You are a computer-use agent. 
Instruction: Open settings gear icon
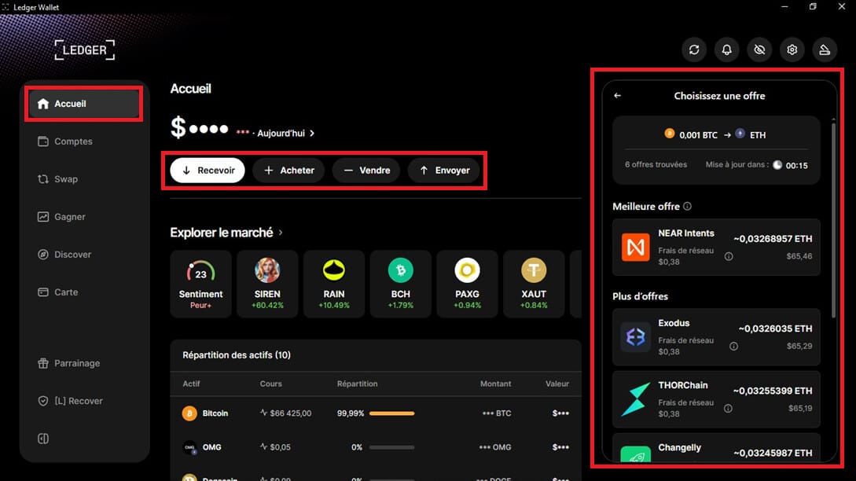click(792, 50)
